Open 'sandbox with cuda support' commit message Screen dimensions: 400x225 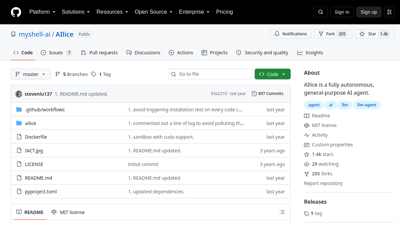point(161,137)
